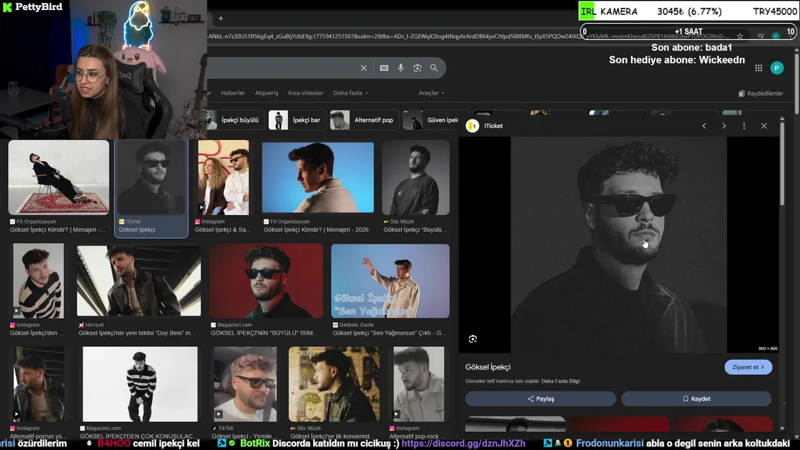Open the Magazinci red background thumbnail
Viewport: 800px width, 450px height.
coord(266,281)
